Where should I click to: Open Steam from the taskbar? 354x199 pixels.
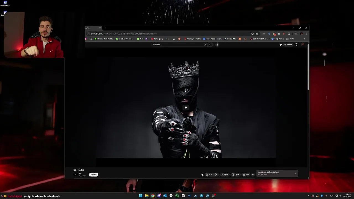pos(195,196)
